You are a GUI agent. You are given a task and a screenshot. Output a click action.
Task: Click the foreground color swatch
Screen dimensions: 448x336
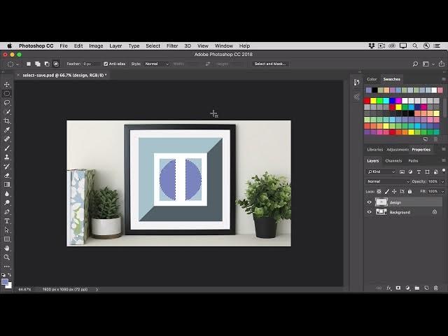pos(5,282)
